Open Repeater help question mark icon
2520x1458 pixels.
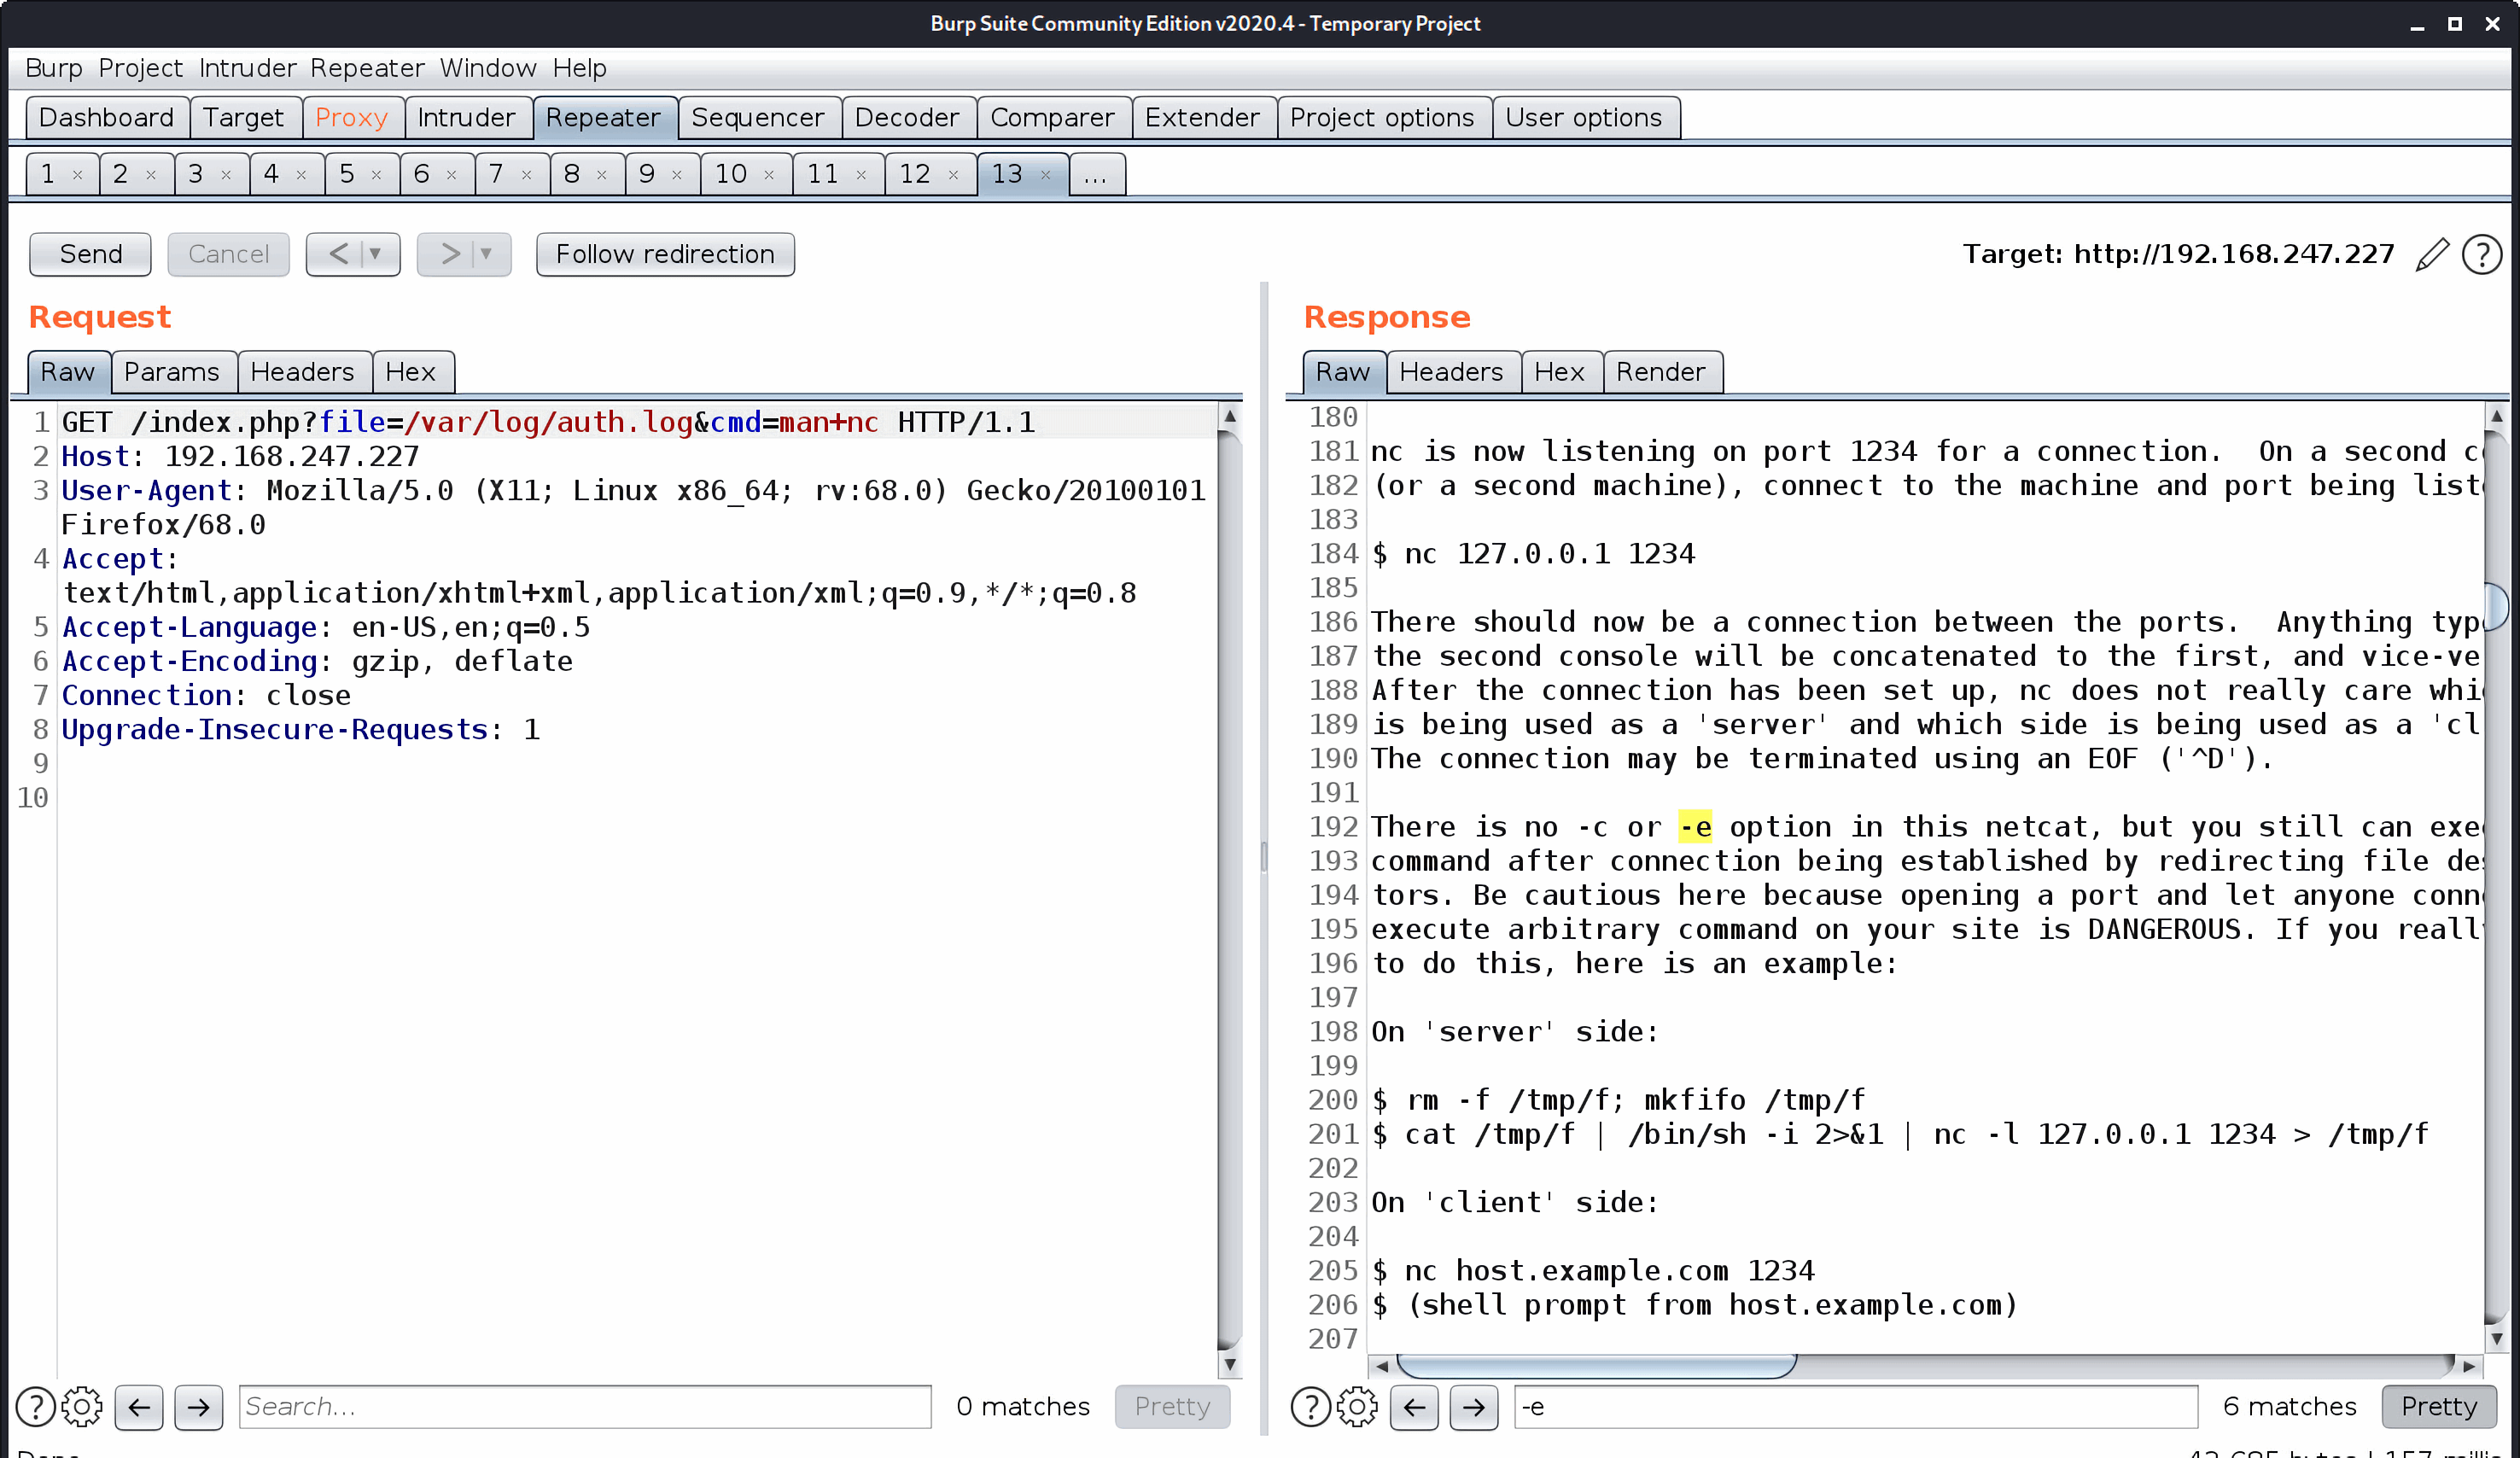2482,255
